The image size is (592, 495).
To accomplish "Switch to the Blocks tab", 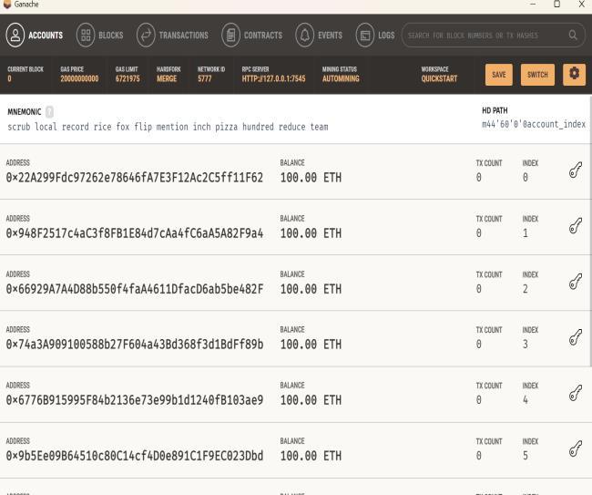I will pyautogui.click(x=100, y=36).
